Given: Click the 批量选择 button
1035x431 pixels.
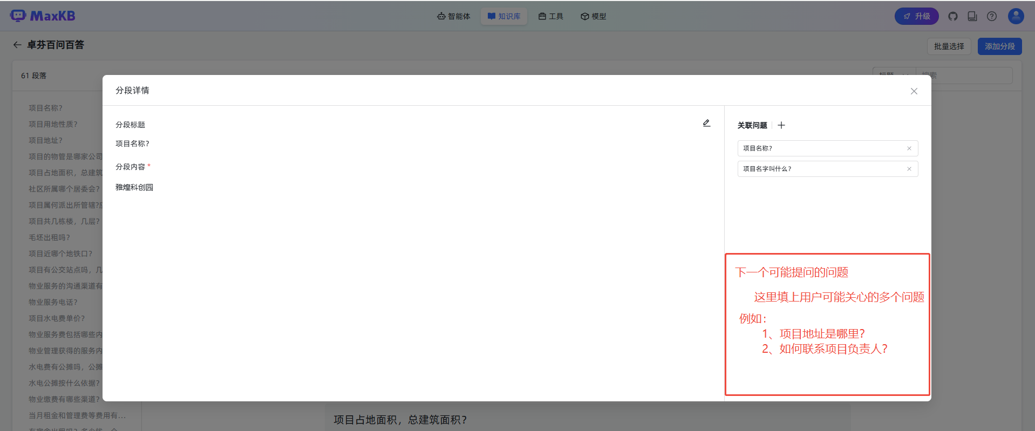Looking at the screenshot, I should tap(949, 46).
